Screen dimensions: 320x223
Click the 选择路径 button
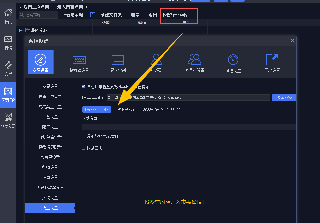(x=284, y=97)
